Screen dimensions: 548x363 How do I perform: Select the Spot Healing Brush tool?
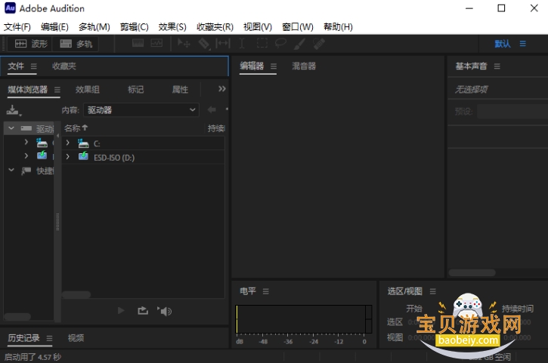(319, 44)
